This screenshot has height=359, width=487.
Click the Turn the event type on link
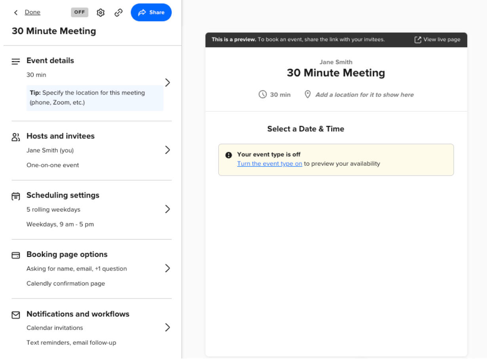[270, 164]
